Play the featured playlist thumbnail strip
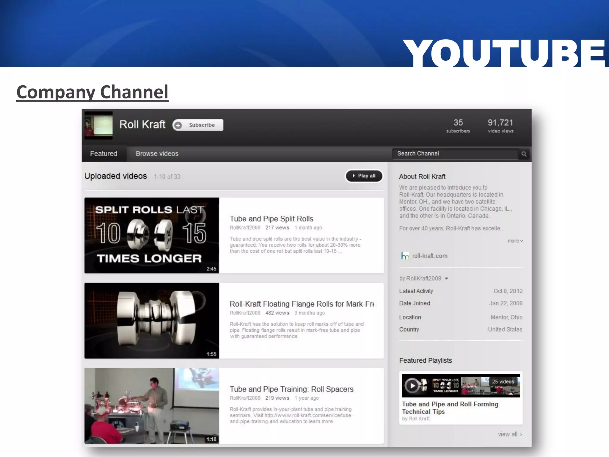Image resolution: width=609 pixels, height=457 pixels. click(x=461, y=386)
